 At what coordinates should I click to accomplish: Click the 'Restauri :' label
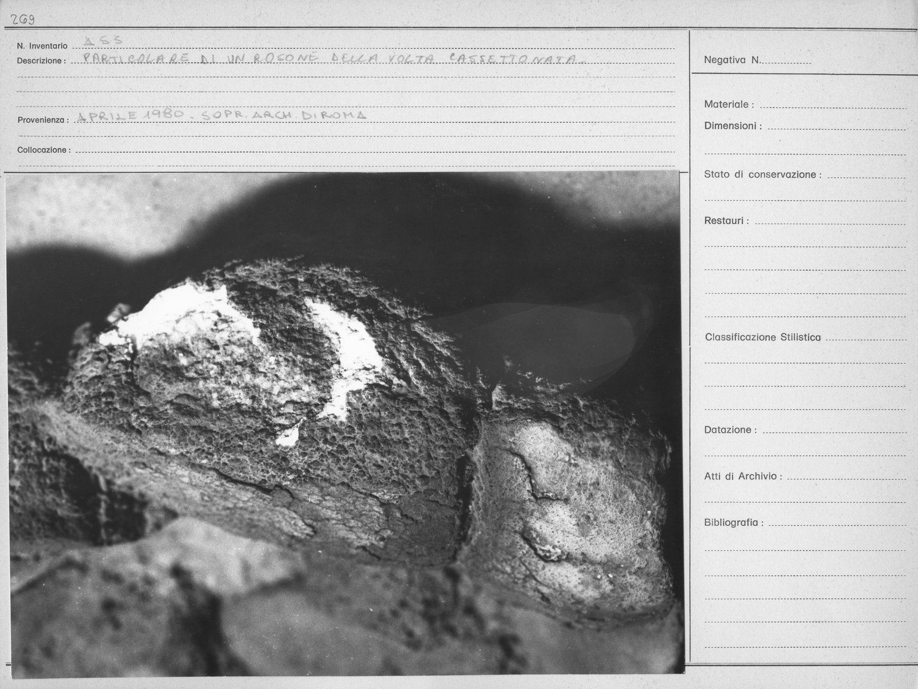726,221
